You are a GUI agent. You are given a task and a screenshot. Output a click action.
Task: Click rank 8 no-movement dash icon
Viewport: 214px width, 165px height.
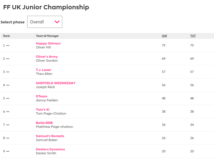click(8, 138)
